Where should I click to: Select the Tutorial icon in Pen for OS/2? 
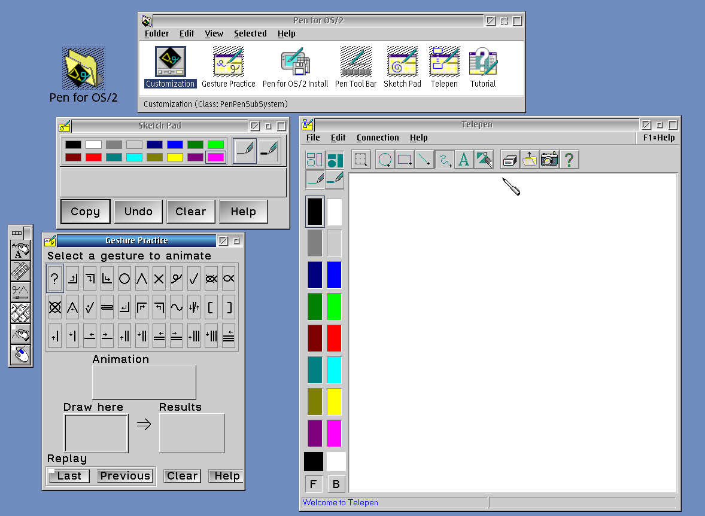point(483,68)
